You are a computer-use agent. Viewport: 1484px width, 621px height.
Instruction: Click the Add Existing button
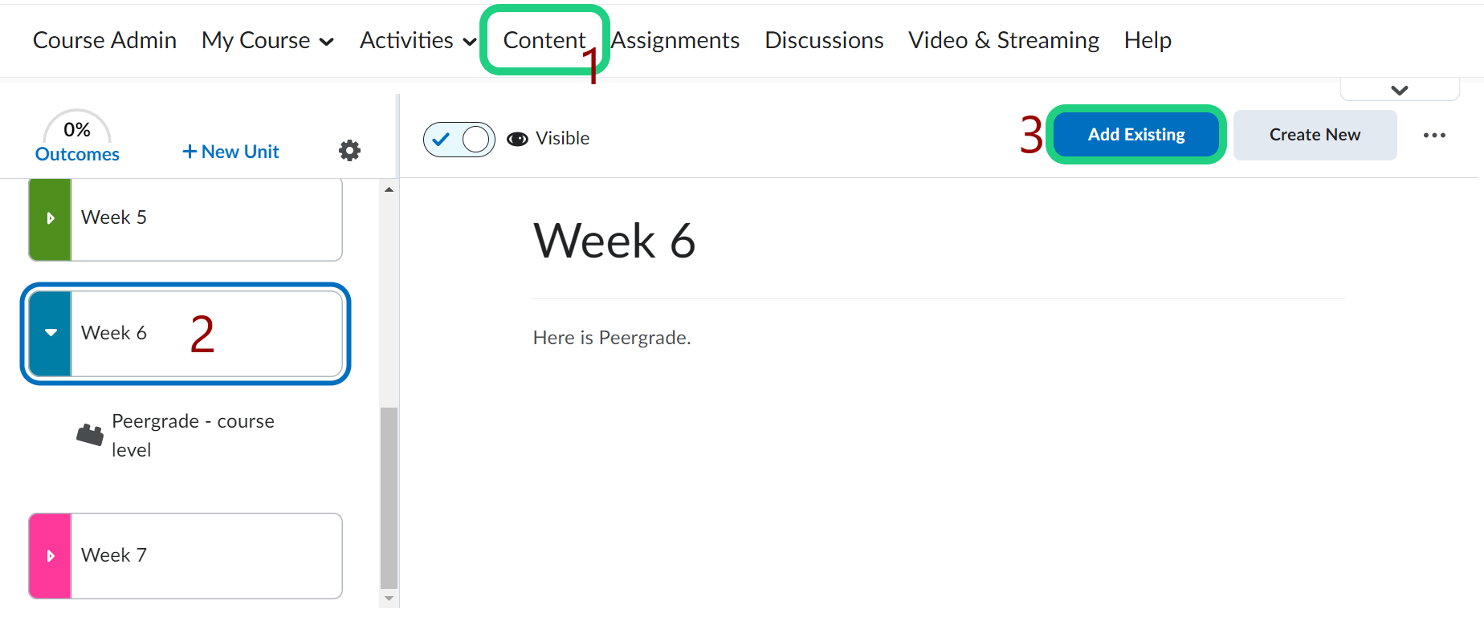tap(1136, 135)
